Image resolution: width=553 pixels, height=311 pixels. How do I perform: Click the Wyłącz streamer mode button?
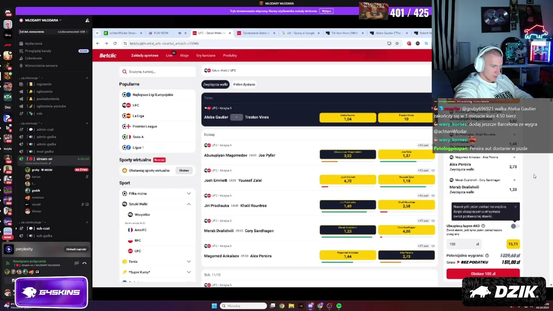coord(326,11)
